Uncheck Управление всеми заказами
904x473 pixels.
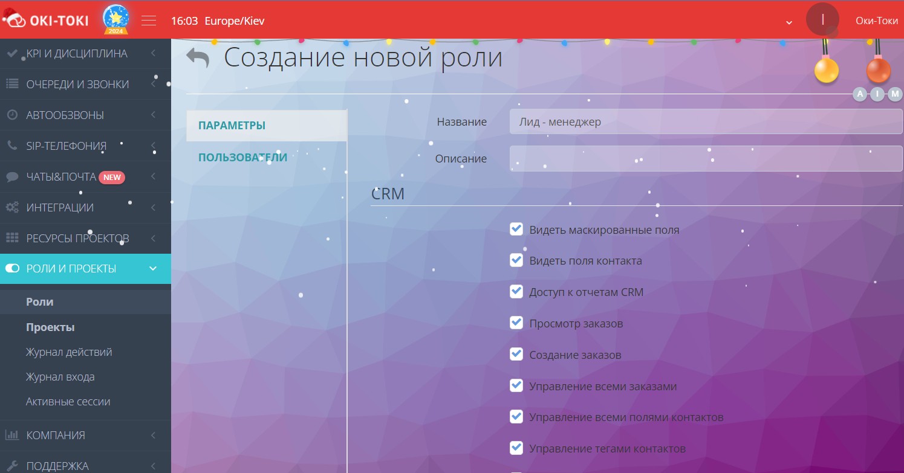tap(516, 385)
